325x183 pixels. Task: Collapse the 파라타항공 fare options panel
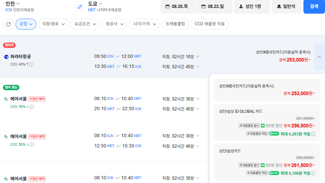click(x=319, y=57)
